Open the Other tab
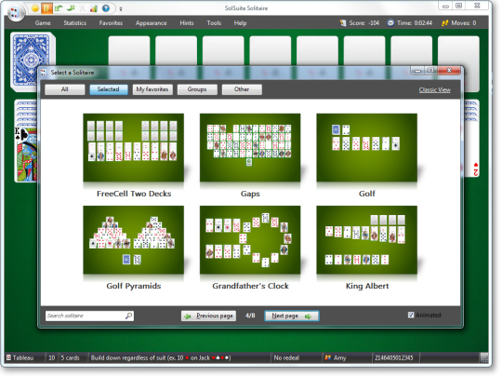This screenshot has width=502, height=377. coord(242,89)
